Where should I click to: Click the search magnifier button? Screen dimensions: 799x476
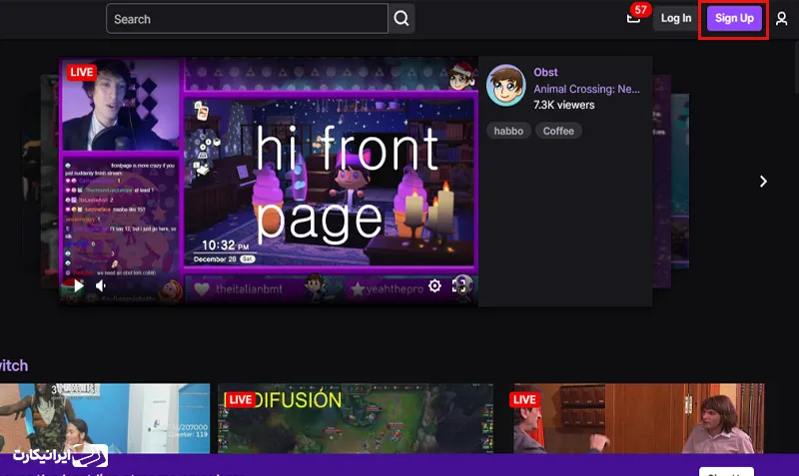point(401,19)
